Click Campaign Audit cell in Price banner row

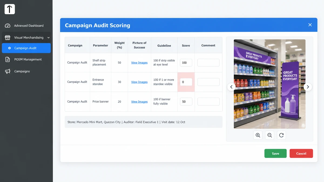(x=77, y=102)
